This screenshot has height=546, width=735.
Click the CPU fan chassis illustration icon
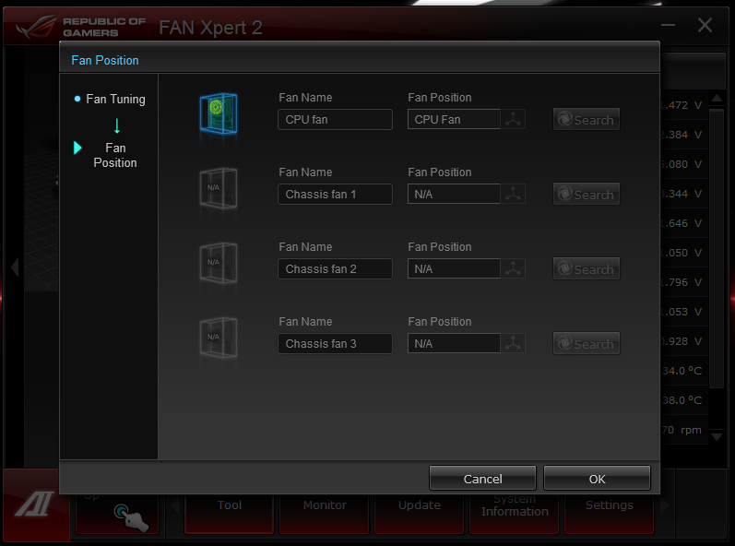[219, 113]
